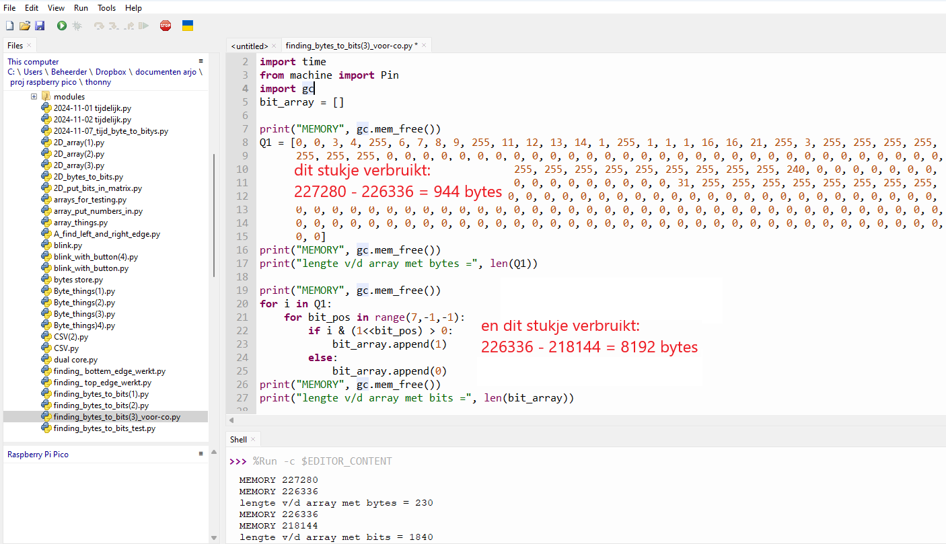The image size is (946, 544).
Task: Select the Shell panel tab
Action: pyautogui.click(x=238, y=440)
